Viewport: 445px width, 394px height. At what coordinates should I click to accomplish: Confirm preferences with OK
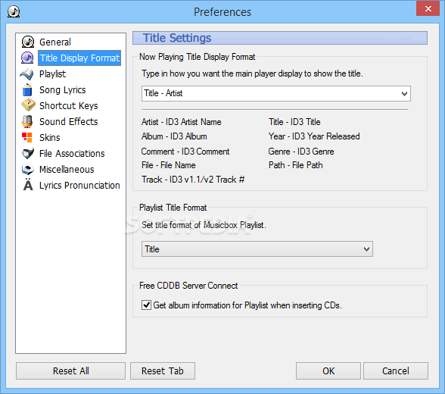[328, 371]
